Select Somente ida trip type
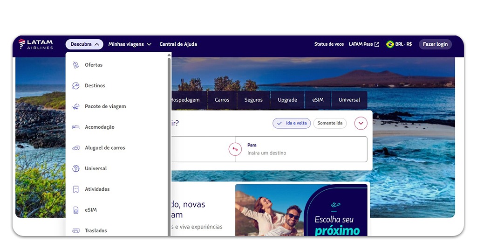Screen dimensions: 477x250 click(x=330, y=123)
